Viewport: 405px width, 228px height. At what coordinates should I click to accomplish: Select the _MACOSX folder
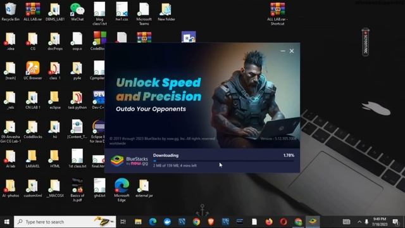pos(55,188)
